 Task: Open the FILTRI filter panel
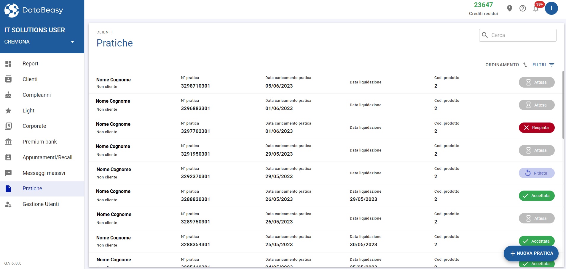(543, 65)
